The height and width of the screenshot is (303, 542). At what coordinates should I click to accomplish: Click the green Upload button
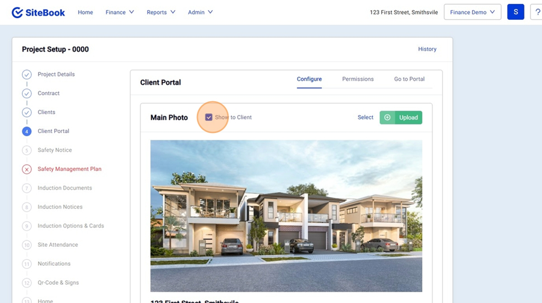pos(401,117)
